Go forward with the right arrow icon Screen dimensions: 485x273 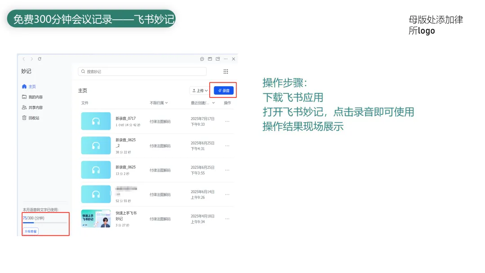pyautogui.click(x=31, y=59)
